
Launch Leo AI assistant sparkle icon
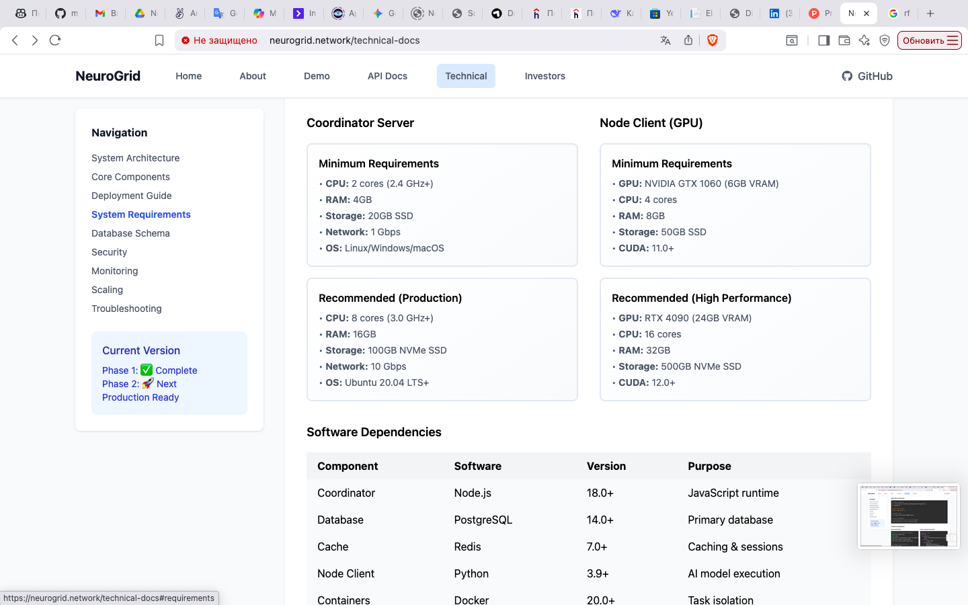pos(864,40)
